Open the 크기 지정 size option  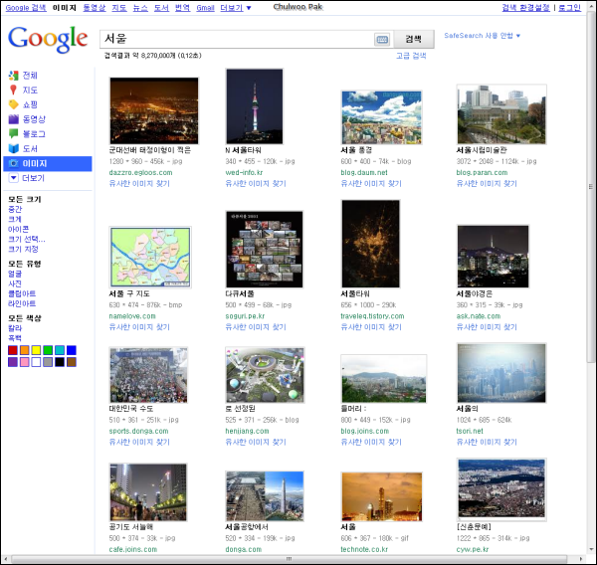[23, 249]
